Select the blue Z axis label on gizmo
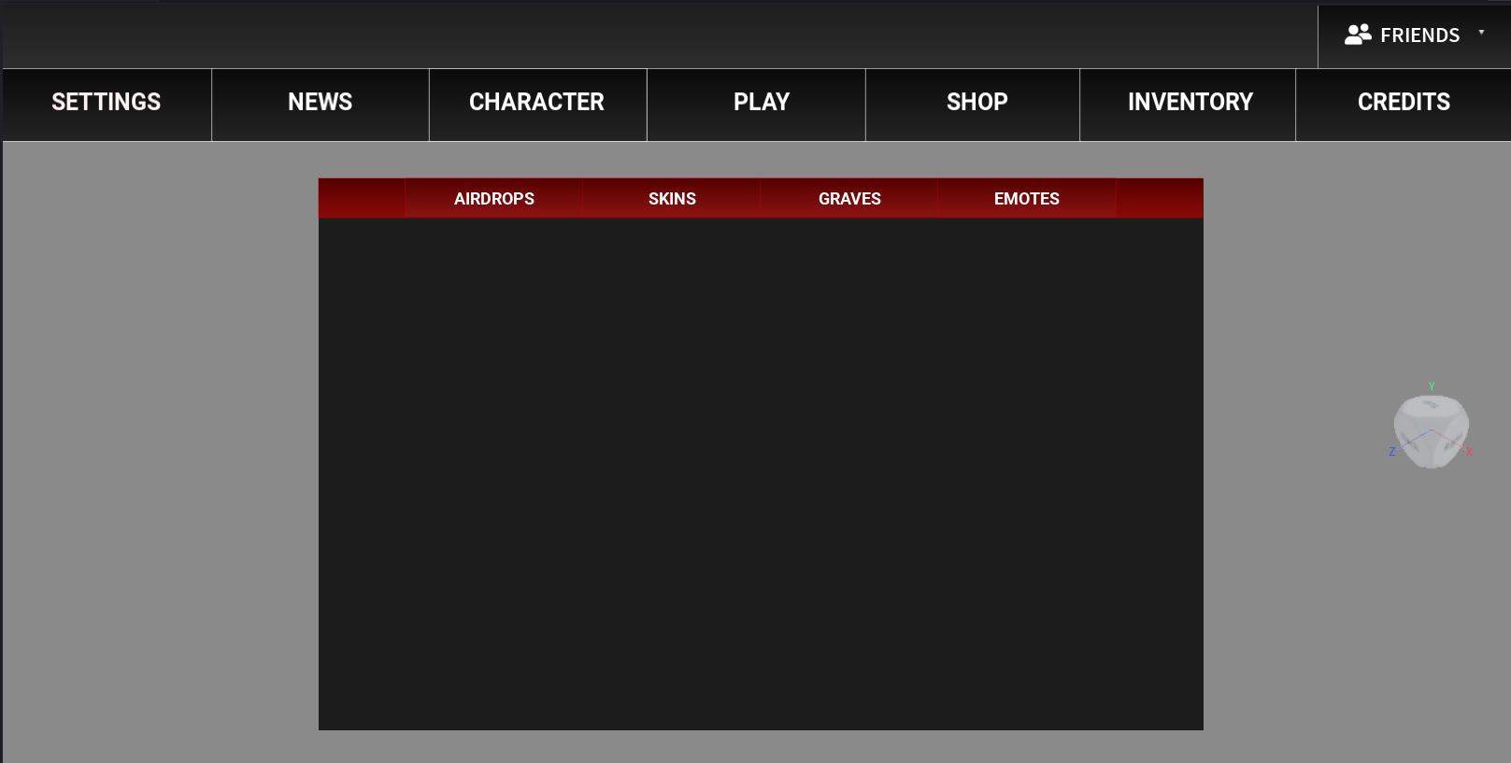Viewport: 1511px width, 763px height. tap(1391, 452)
